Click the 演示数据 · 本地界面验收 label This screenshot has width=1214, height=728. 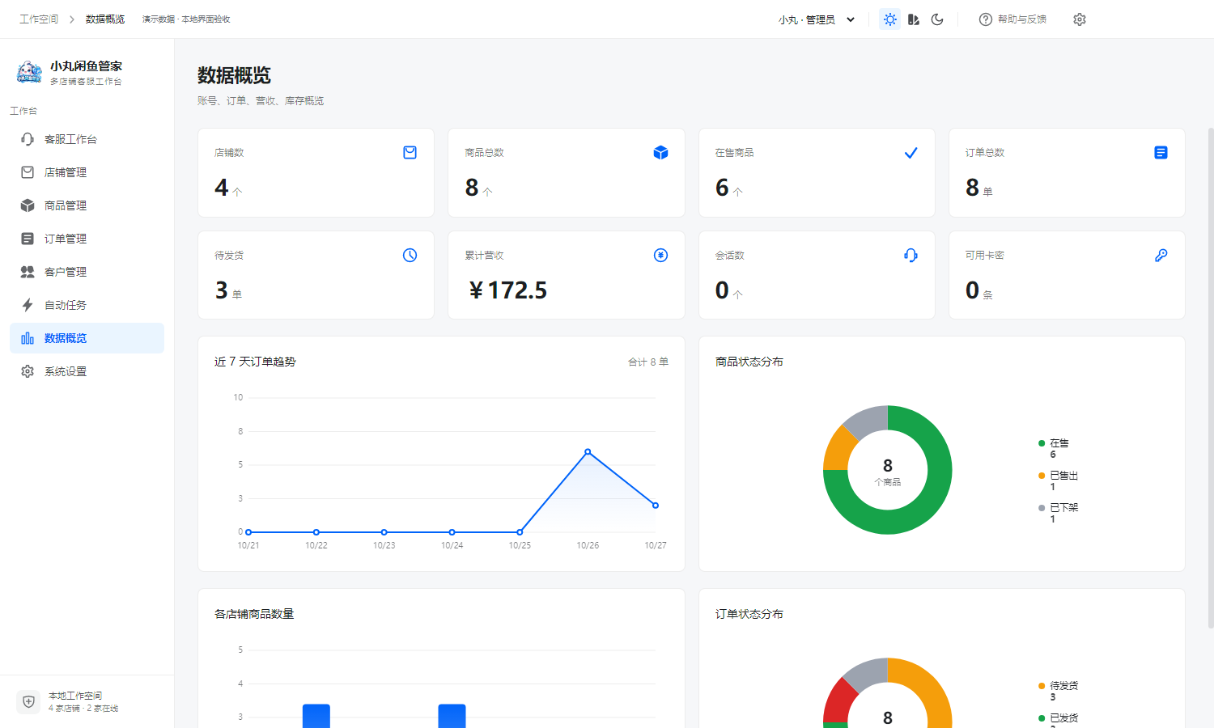pyautogui.click(x=186, y=19)
